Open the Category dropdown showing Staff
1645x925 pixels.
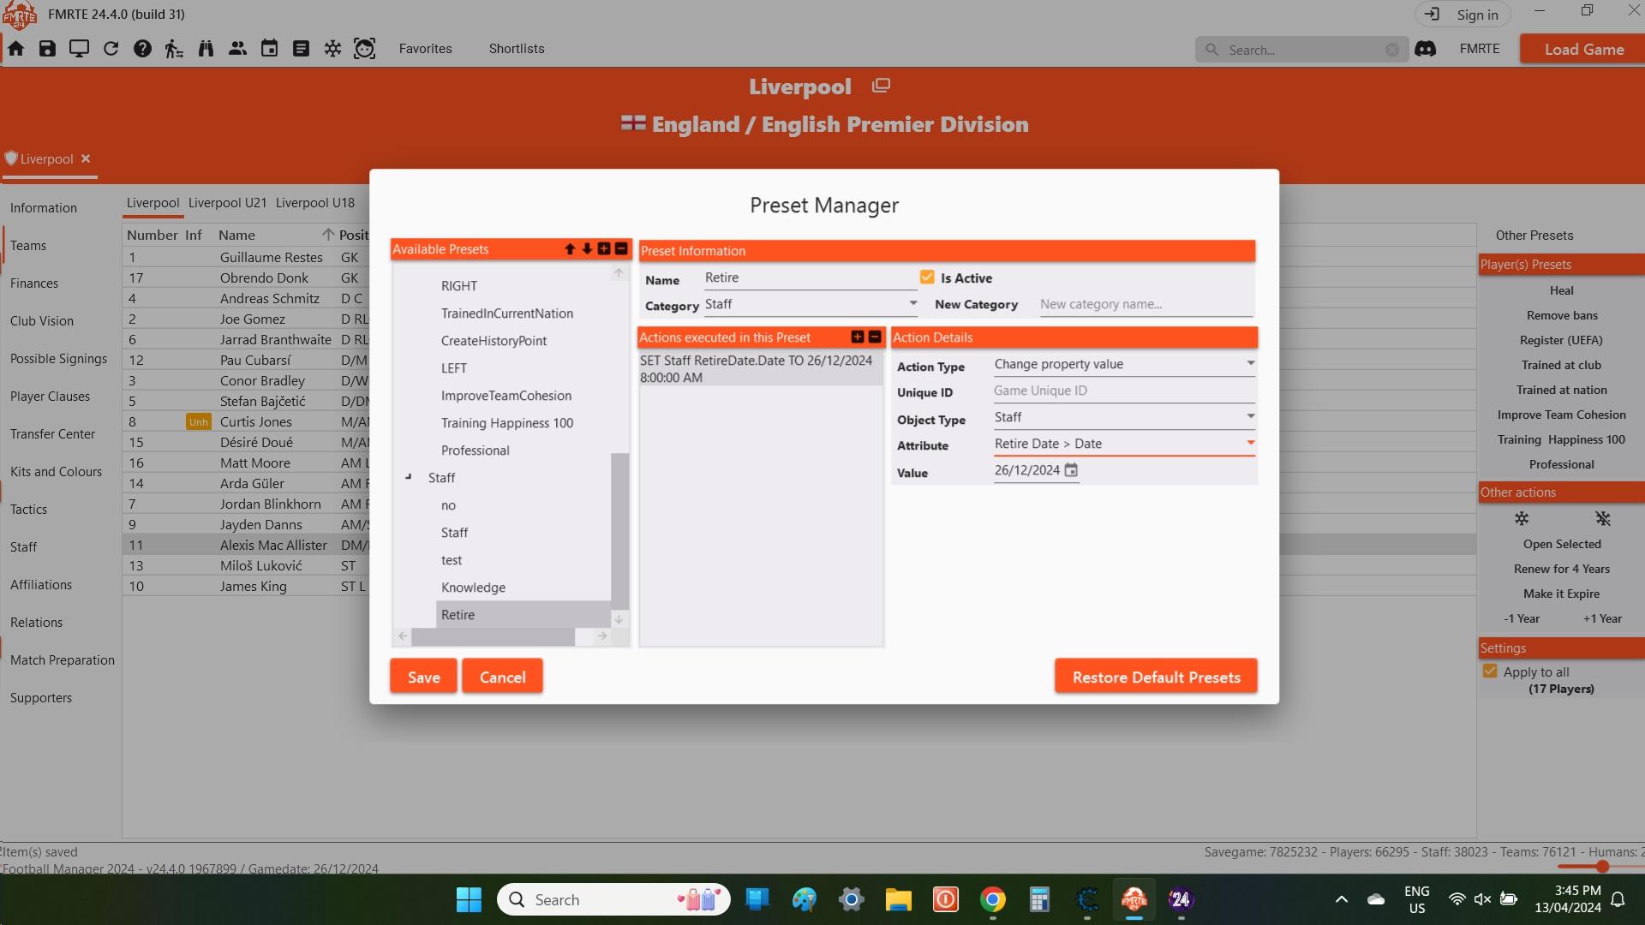[811, 304]
